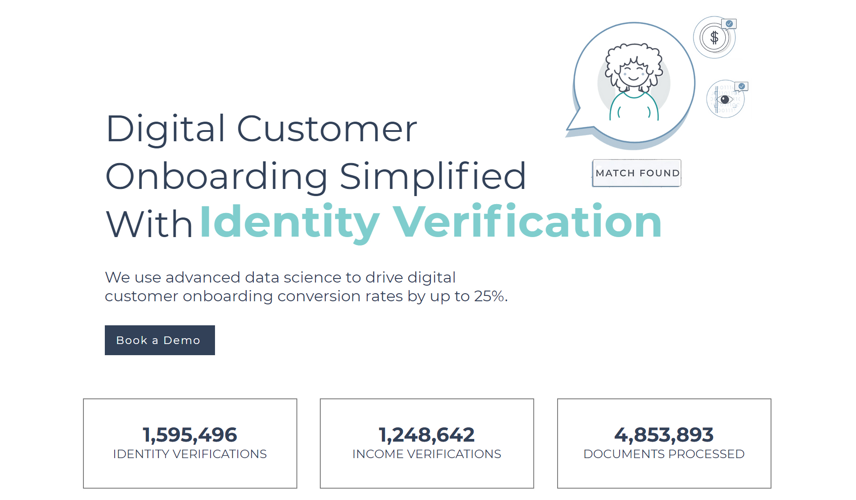Select the DOCUMENTS PROCESSED caption
Viewport: 856px width, 500px height.
pos(664,454)
